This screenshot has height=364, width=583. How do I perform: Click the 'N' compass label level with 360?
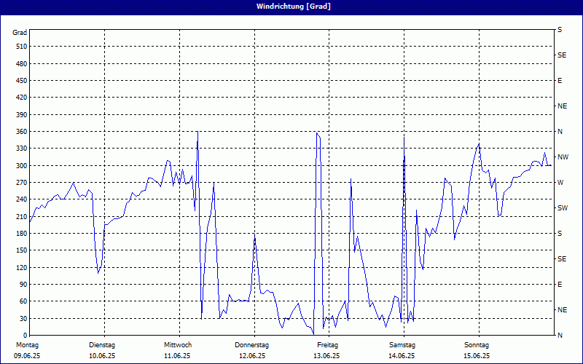click(560, 132)
